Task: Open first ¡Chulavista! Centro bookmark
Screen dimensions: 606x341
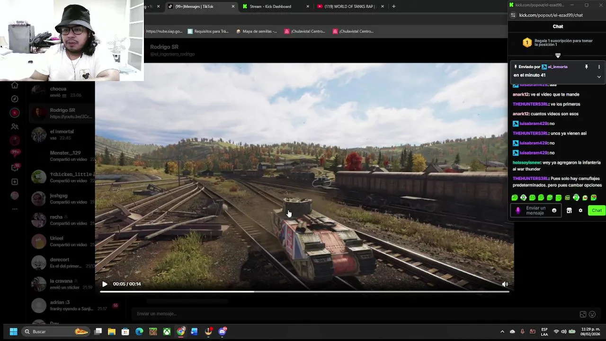Action: [x=305, y=31]
